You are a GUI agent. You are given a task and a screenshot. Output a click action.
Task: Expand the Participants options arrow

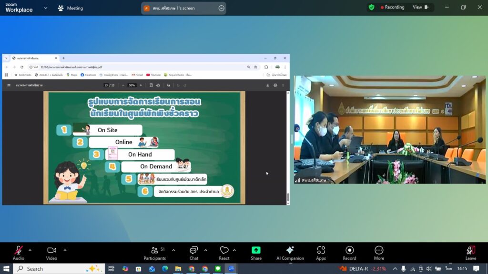pyautogui.click(x=173, y=250)
